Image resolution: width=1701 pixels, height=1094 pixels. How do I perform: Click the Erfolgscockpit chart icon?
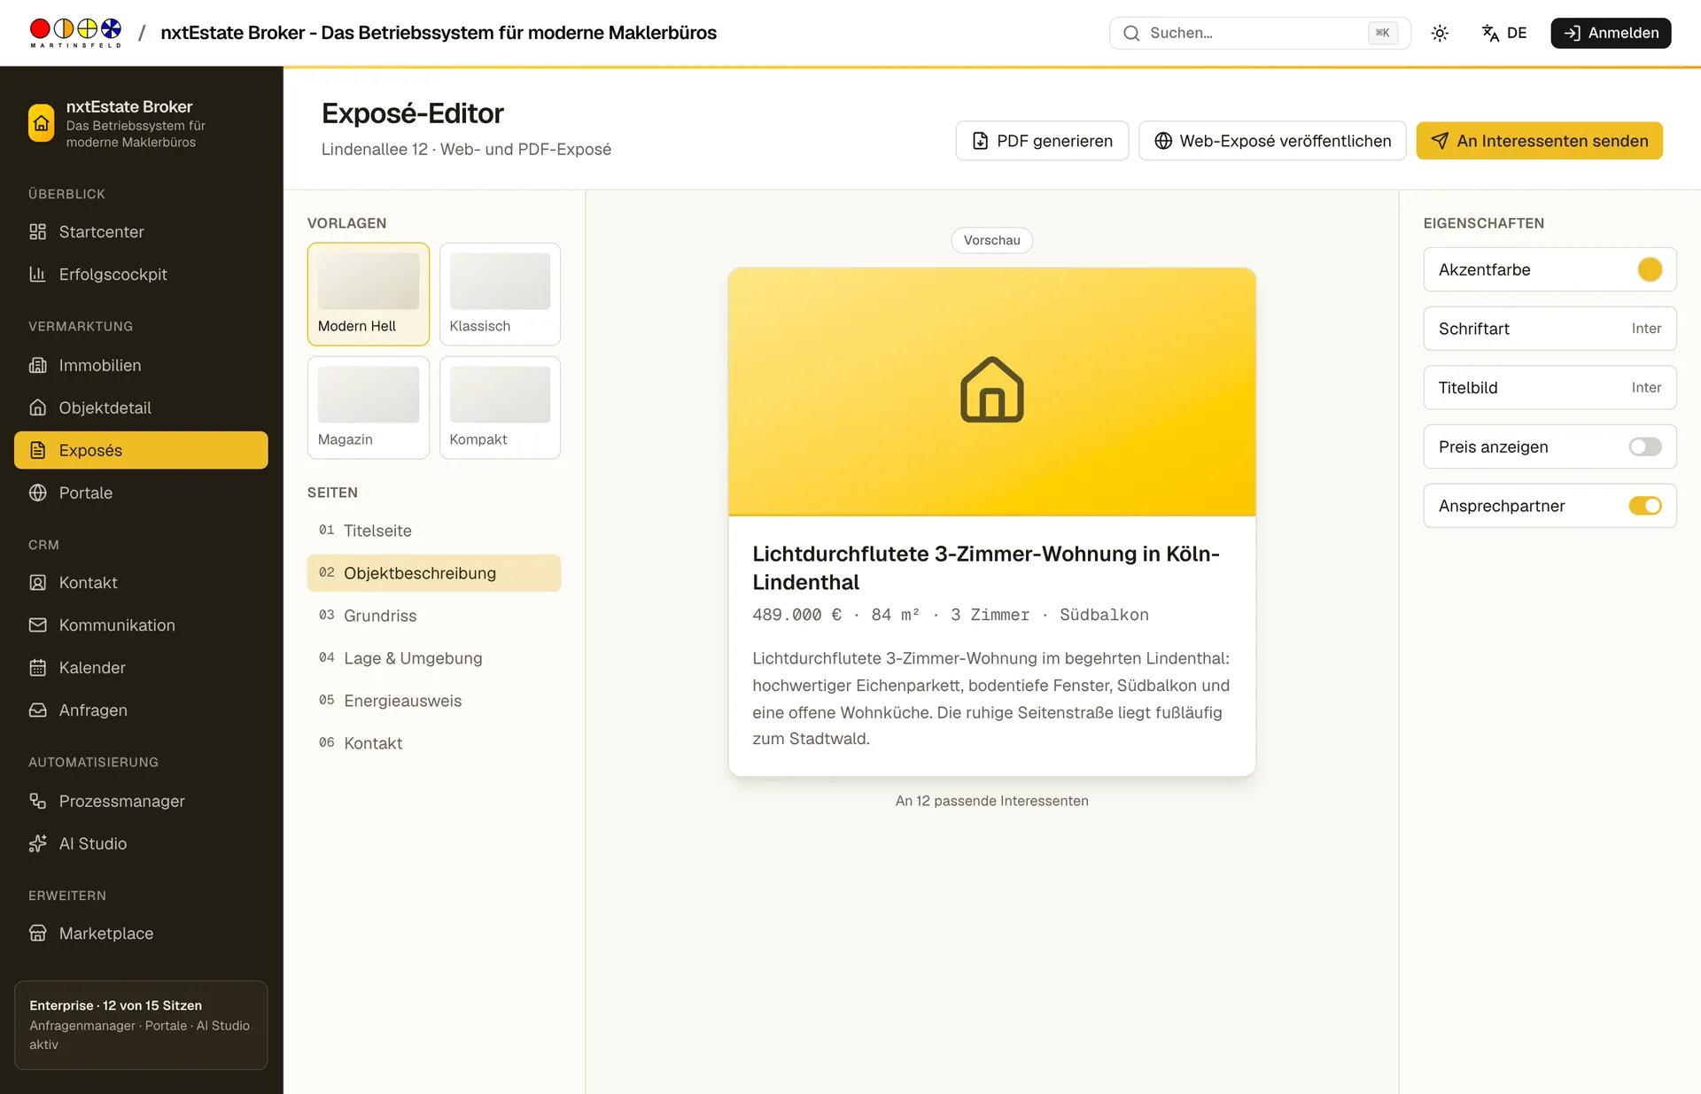coord(37,275)
